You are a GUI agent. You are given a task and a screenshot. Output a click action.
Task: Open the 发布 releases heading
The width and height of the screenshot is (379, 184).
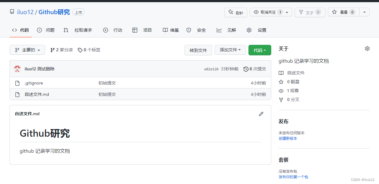pos(284,121)
